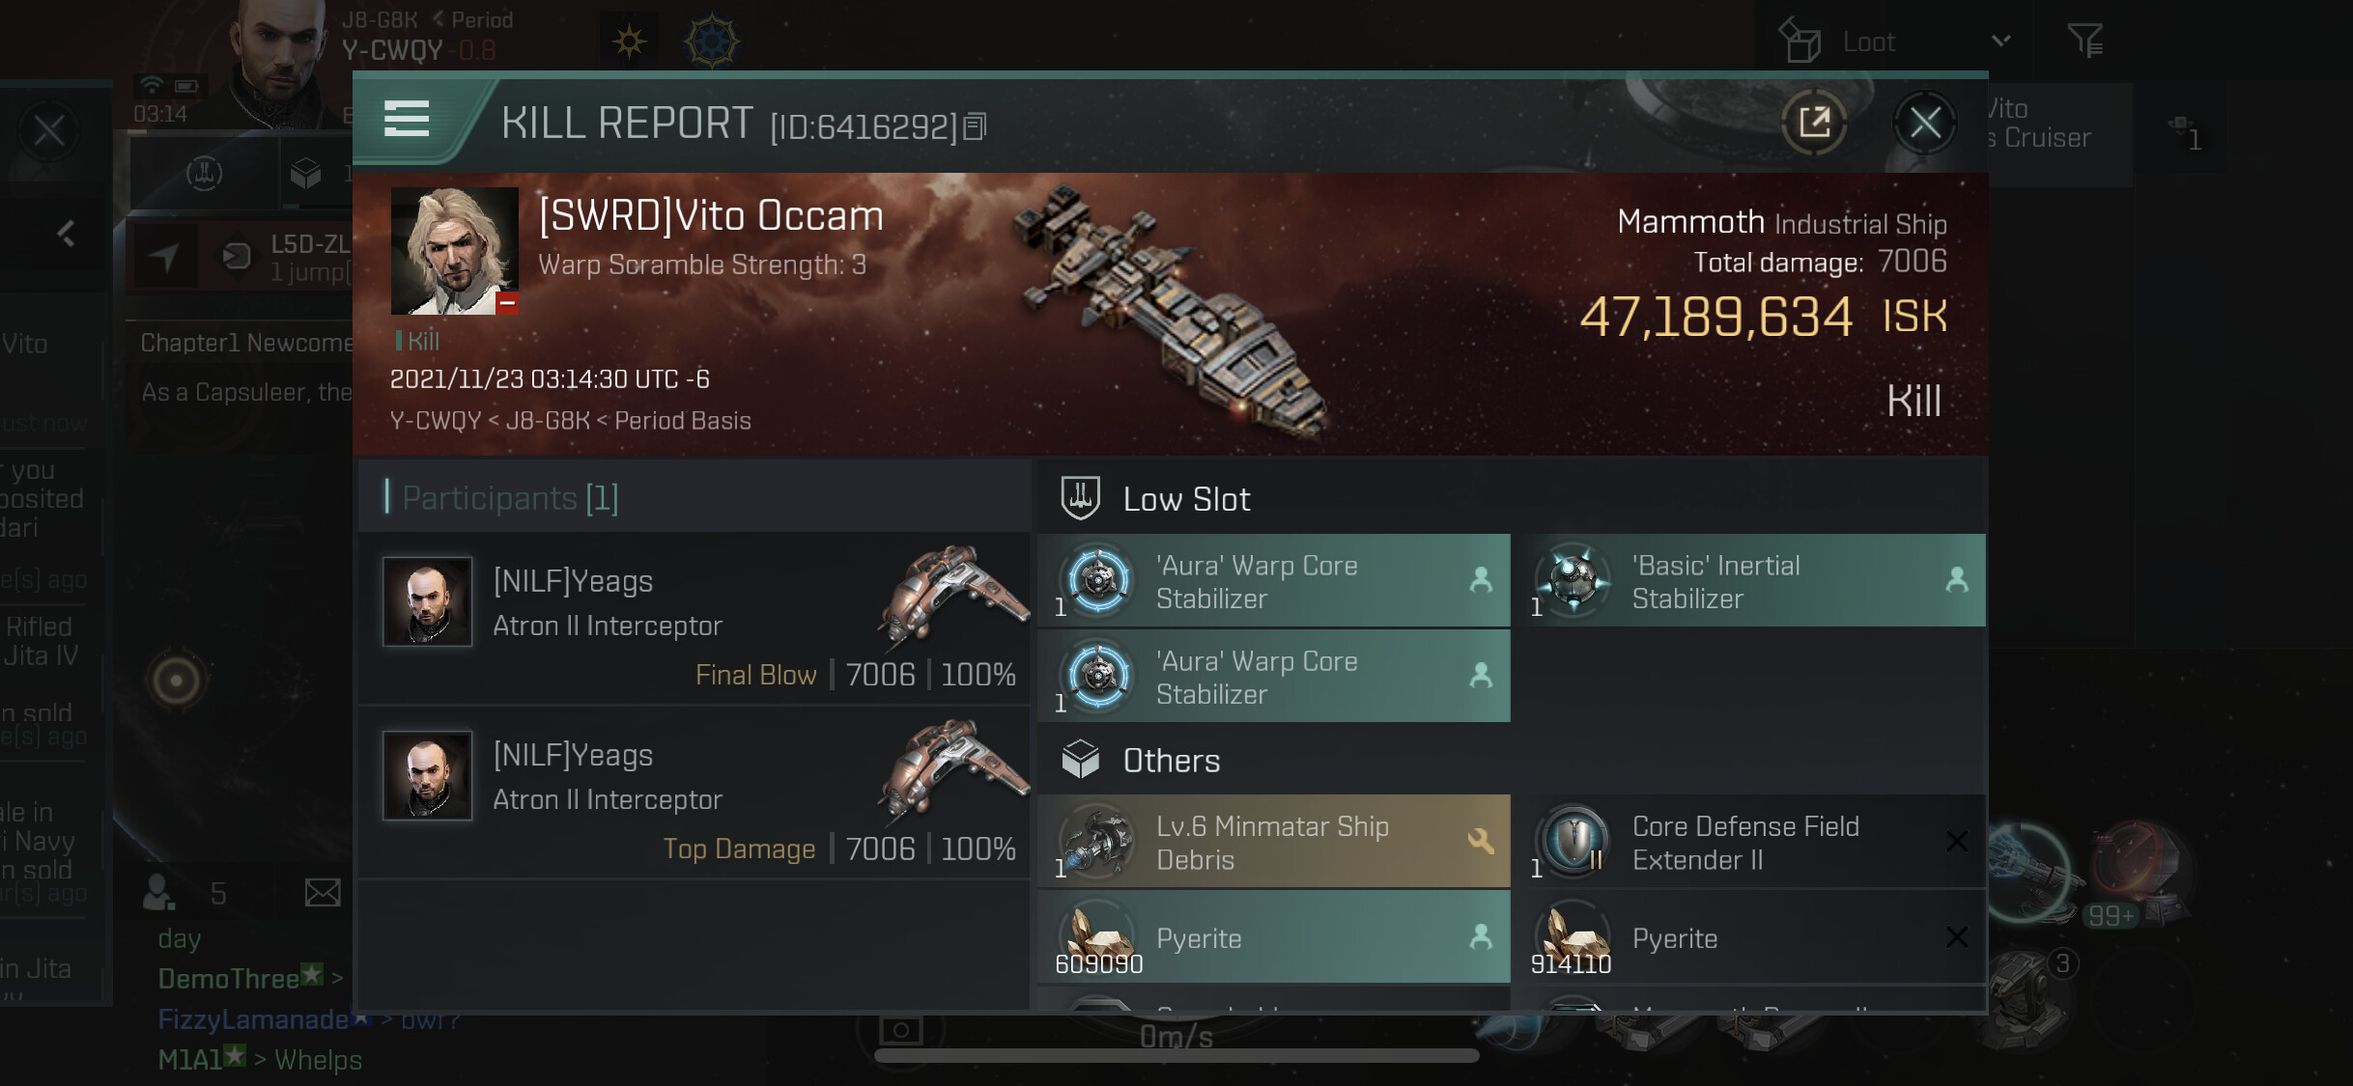This screenshot has width=2353, height=1086.
Task: Click the Y-CWQY solar system link
Action: click(x=435, y=421)
